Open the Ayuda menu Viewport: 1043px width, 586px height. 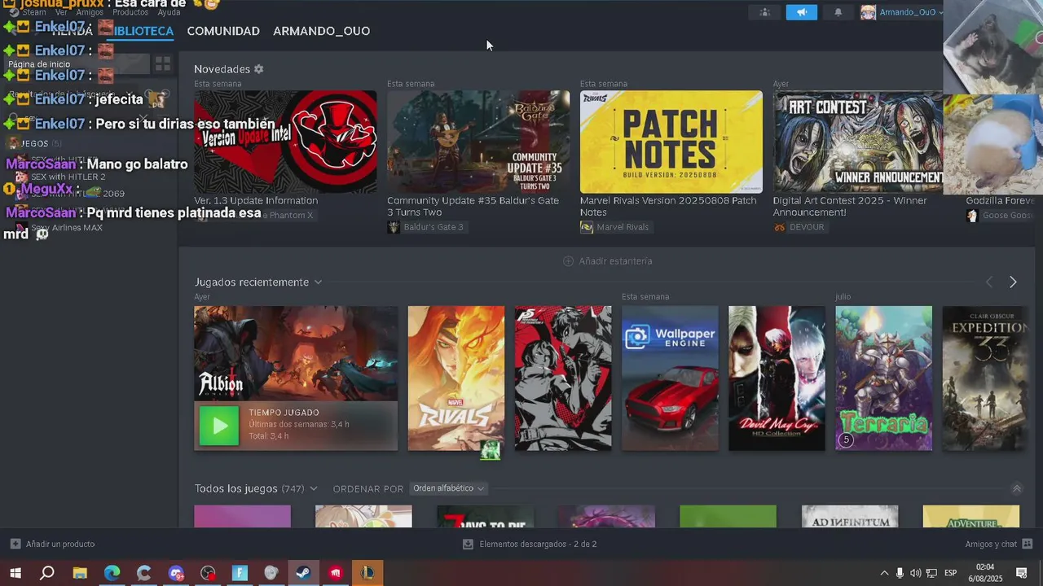click(169, 12)
